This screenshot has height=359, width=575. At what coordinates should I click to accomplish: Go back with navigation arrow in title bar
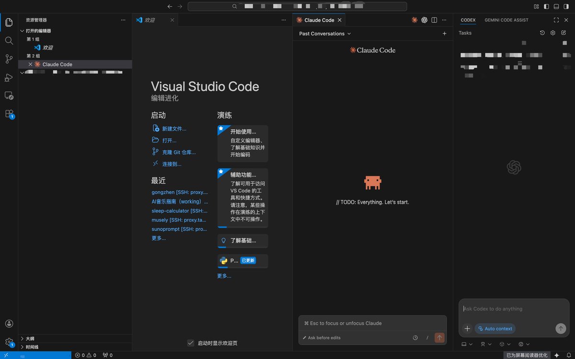click(x=170, y=6)
